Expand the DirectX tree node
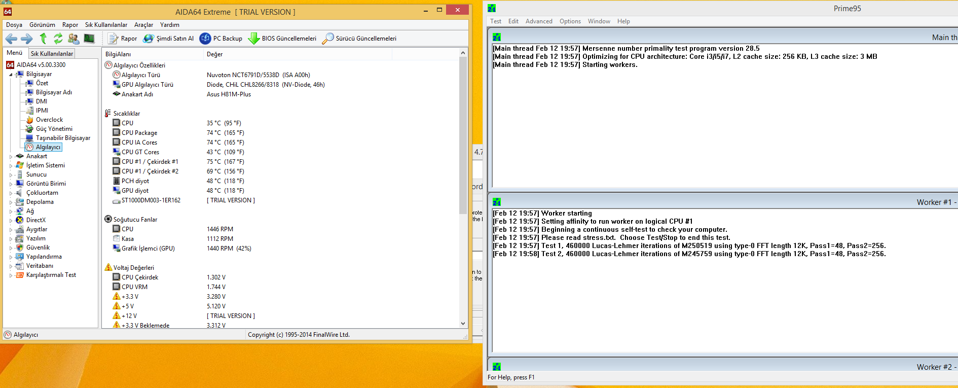 pyautogui.click(x=11, y=221)
